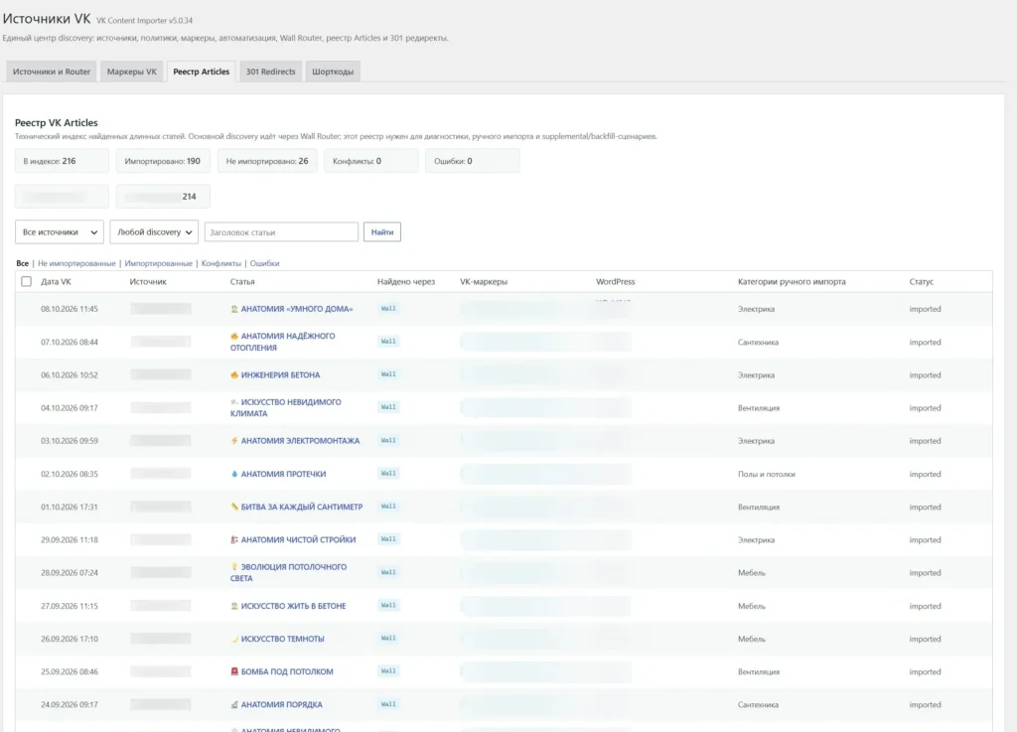Image resolution: width=1017 pixels, height=732 pixels.
Task: Click the date 08.10.2026 11:45
Action: [x=70, y=309]
